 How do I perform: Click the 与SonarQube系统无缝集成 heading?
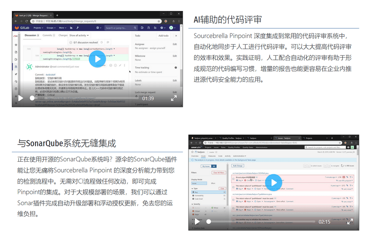(67, 143)
